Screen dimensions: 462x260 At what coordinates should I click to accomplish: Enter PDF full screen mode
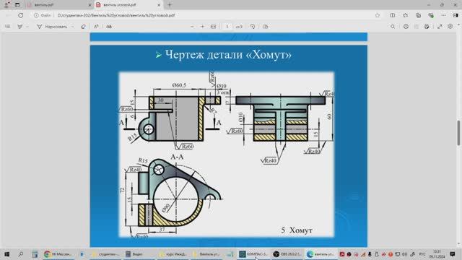tap(440, 27)
